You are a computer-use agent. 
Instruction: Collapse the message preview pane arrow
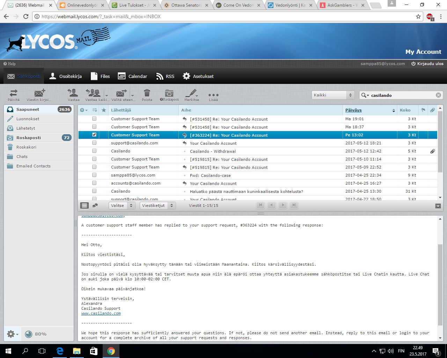[x=438, y=206]
